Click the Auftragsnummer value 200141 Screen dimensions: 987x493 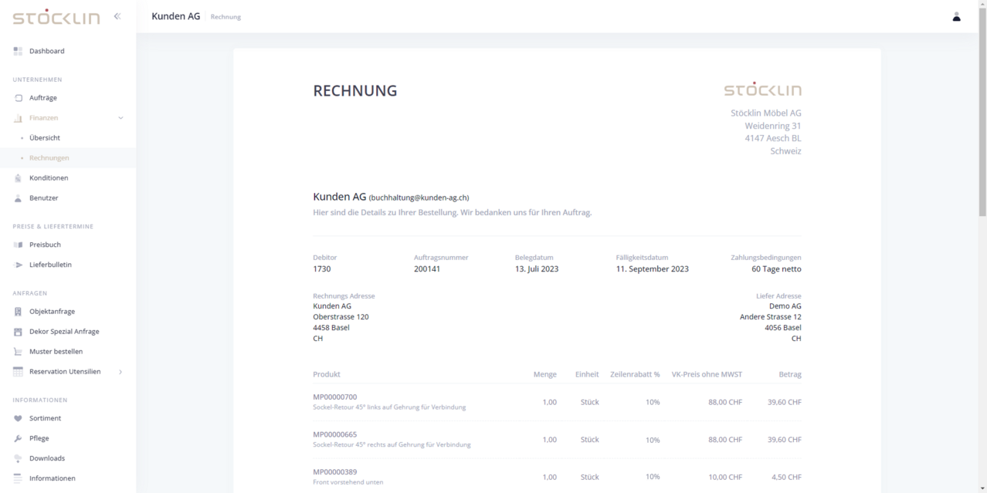pos(427,269)
